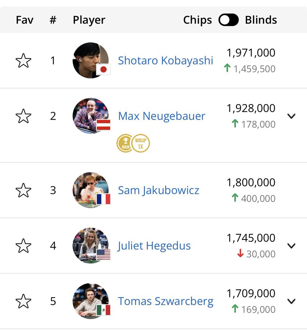Expand Tomas Szwarcberg's row chevron

click(x=291, y=301)
